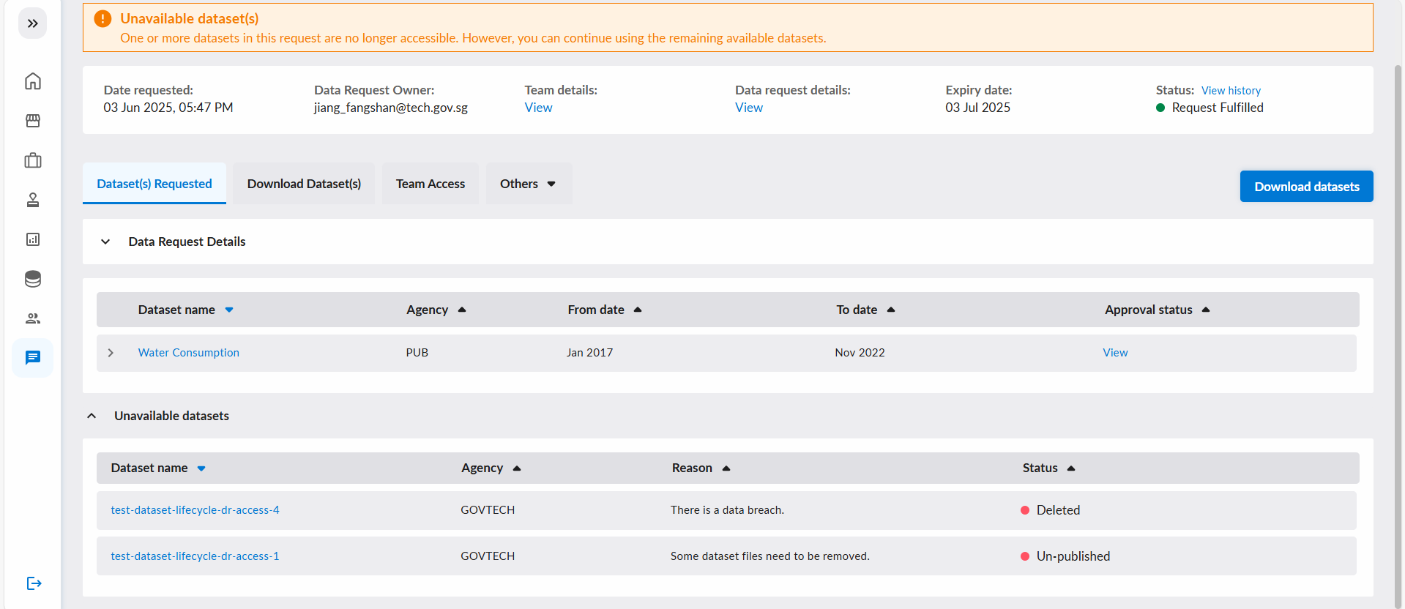The height and width of the screenshot is (609, 1405).
Task: View the Team details
Action: pos(538,108)
